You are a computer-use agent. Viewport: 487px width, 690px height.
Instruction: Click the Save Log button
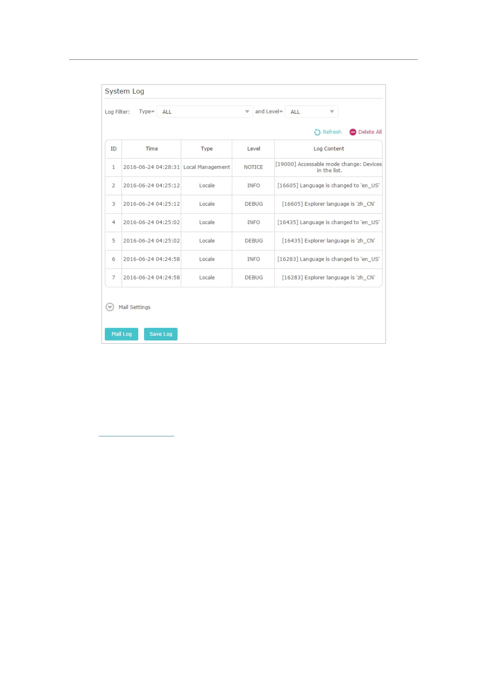161,334
